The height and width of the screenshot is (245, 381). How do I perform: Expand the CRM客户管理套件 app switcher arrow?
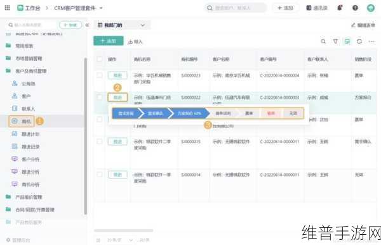(x=101, y=8)
